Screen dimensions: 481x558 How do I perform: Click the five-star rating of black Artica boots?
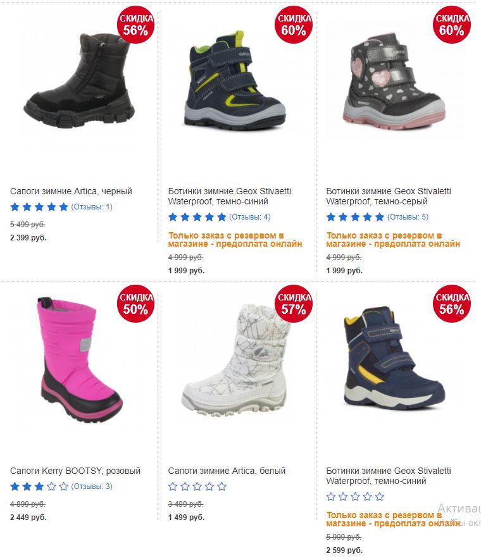pos(39,207)
